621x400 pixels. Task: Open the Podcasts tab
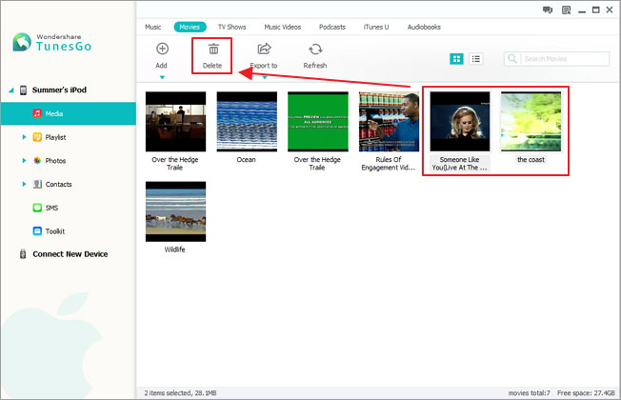coord(331,27)
